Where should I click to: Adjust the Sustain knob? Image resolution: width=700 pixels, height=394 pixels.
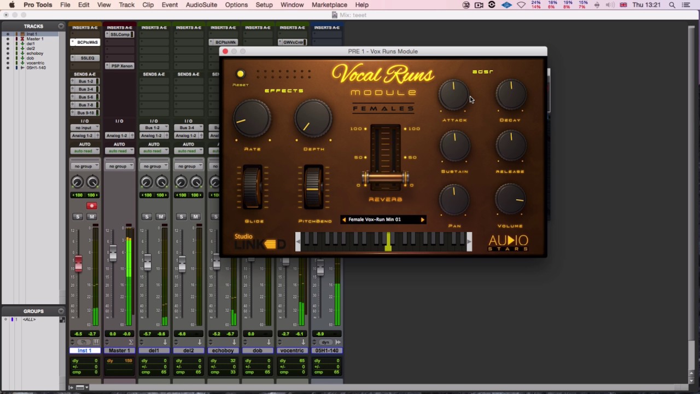click(x=454, y=146)
